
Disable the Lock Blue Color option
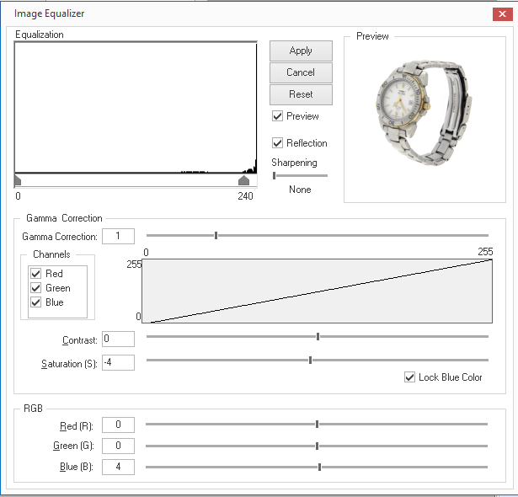[x=409, y=377]
